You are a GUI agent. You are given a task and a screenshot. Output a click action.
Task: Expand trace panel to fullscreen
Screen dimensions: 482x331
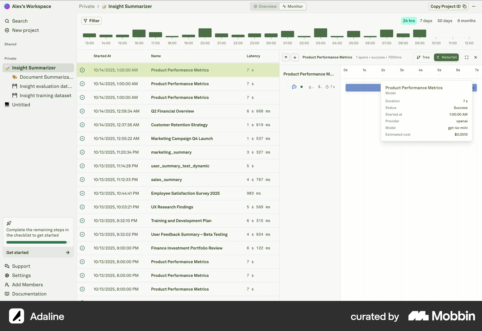pos(467,57)
